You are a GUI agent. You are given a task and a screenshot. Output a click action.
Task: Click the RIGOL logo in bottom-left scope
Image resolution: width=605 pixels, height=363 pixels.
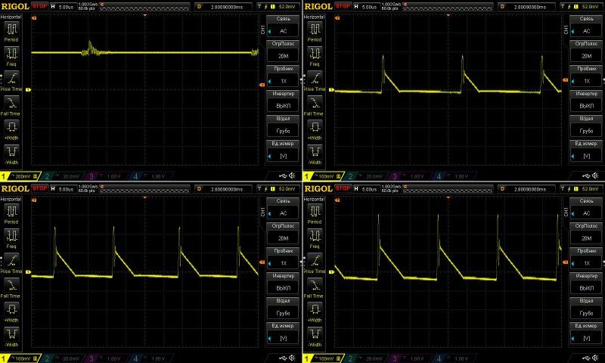coord(15,187)
